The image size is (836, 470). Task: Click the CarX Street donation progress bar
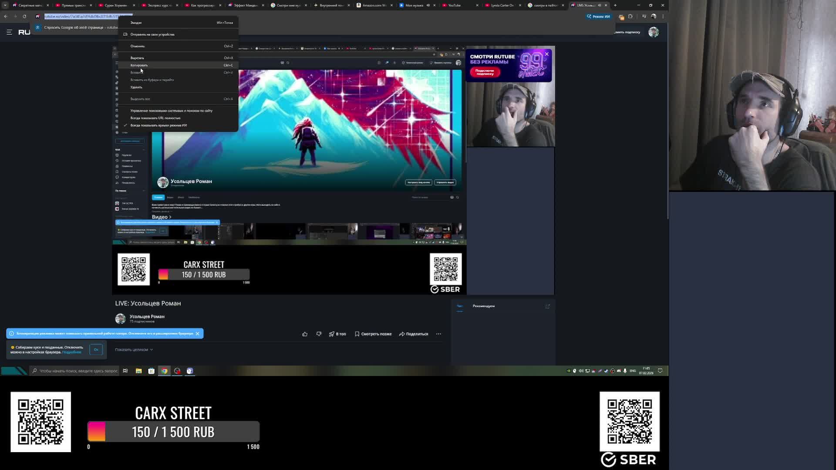click(x=173, y=432)
